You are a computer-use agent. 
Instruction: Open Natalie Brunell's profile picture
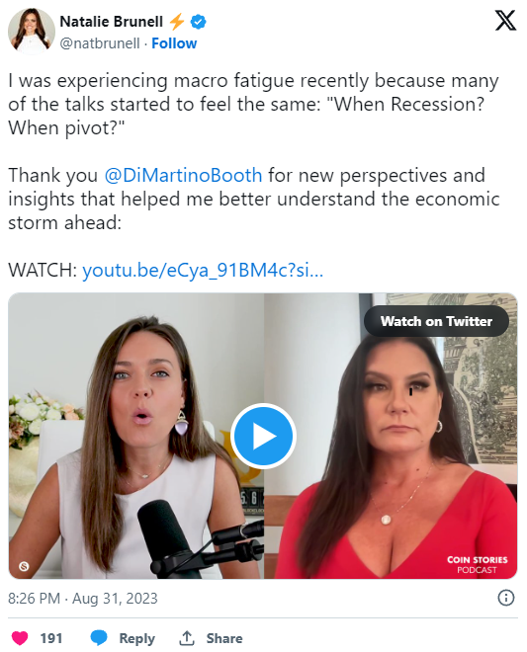pos(32,32)
